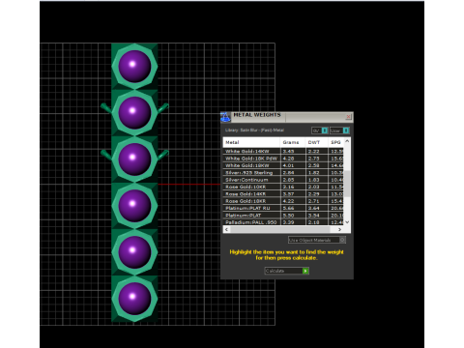The height and width of the screenshot is (348, 464).
Task: Select the bottom purple gem in viewport
Action: [134, 299]
